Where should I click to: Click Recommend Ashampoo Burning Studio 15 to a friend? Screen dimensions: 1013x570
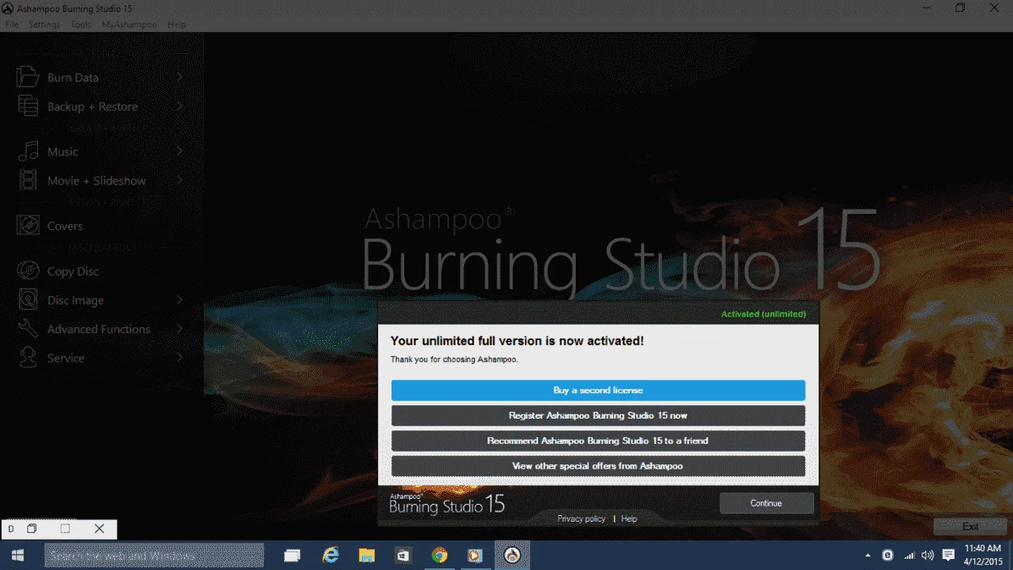598,441
